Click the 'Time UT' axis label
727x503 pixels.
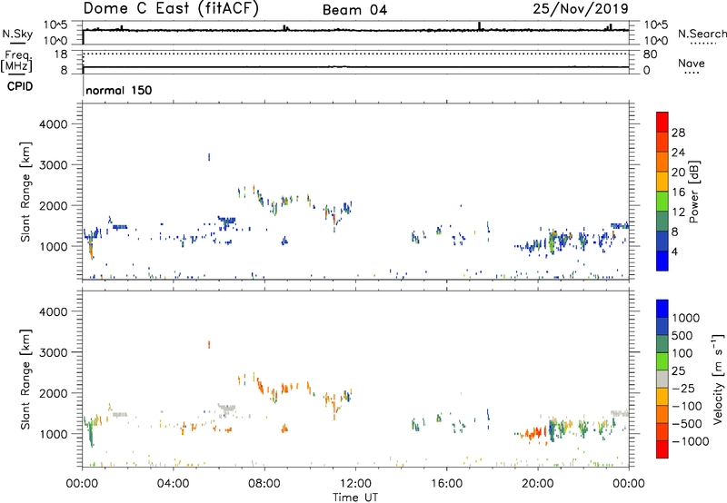(x=355, y=498)
